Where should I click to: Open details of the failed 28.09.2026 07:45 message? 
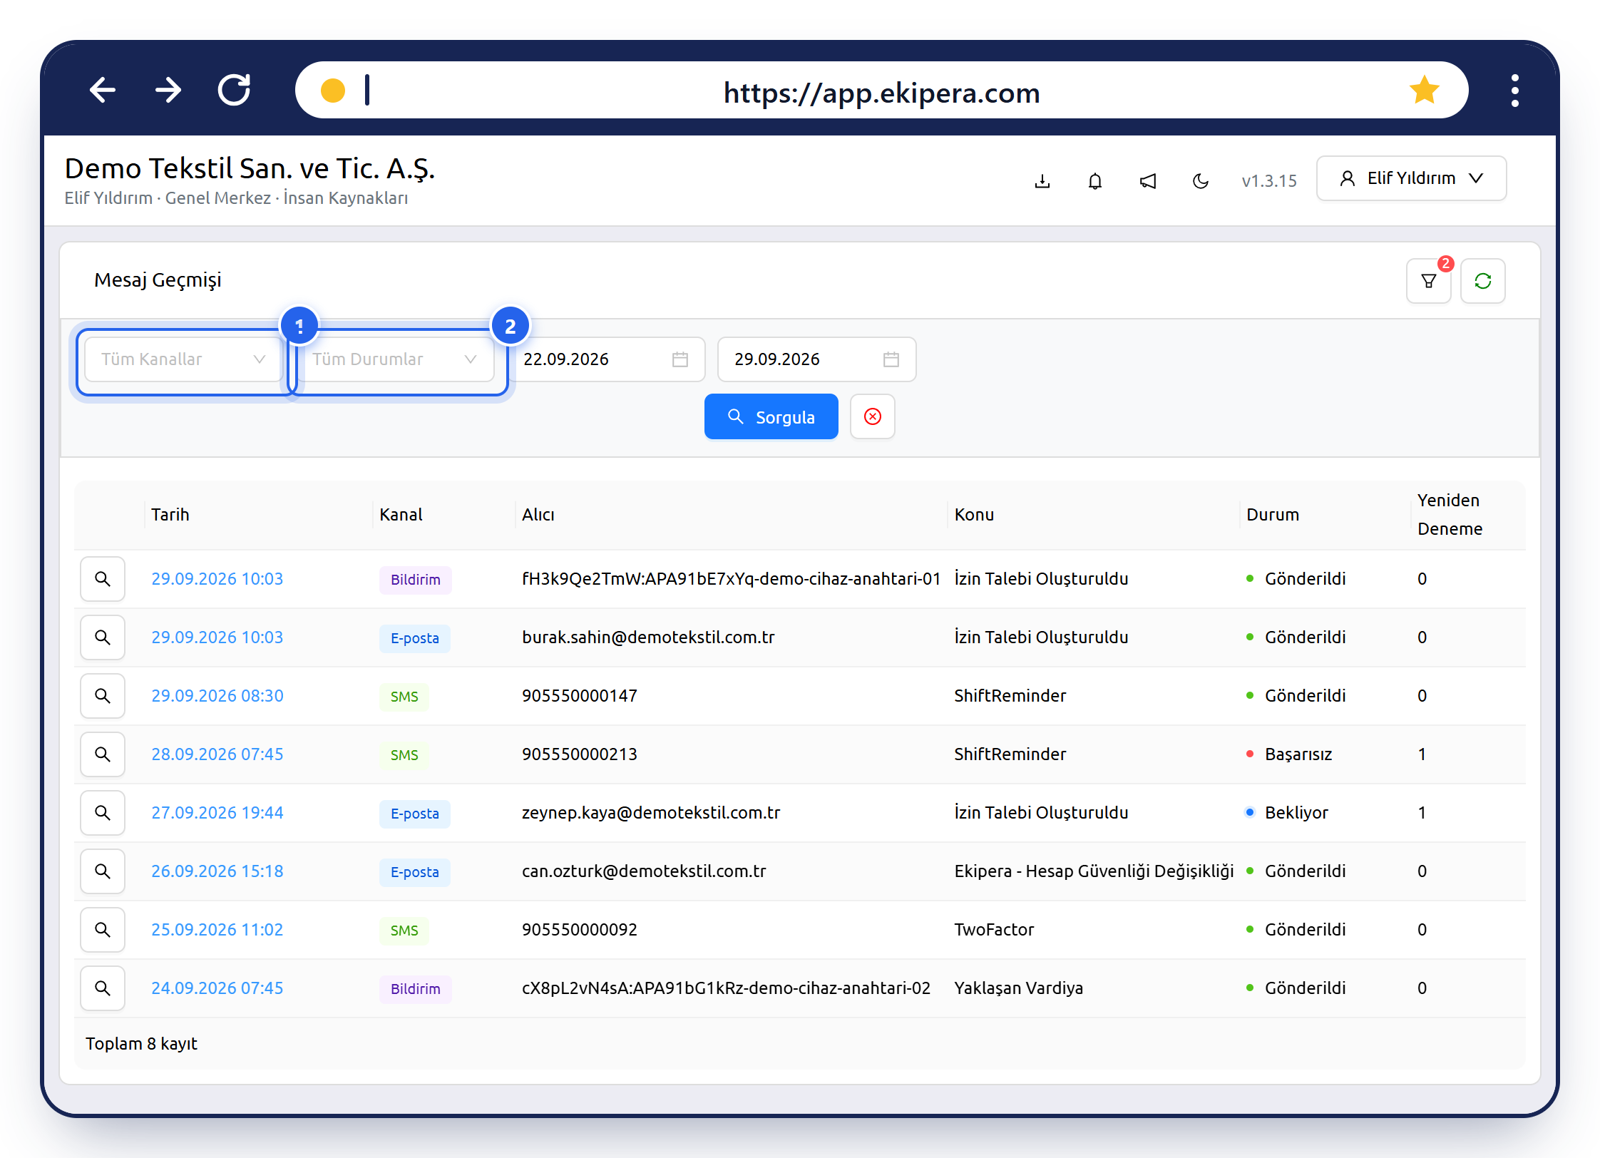103,754
